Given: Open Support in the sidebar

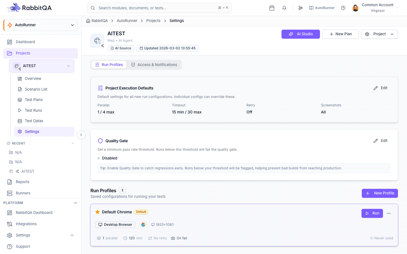Looking at the screenshot, I should [x=40, y=247].
